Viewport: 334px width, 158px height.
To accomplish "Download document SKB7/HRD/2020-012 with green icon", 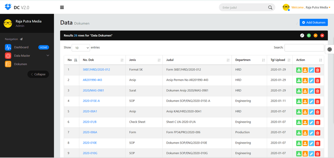I will coord(299,70).
